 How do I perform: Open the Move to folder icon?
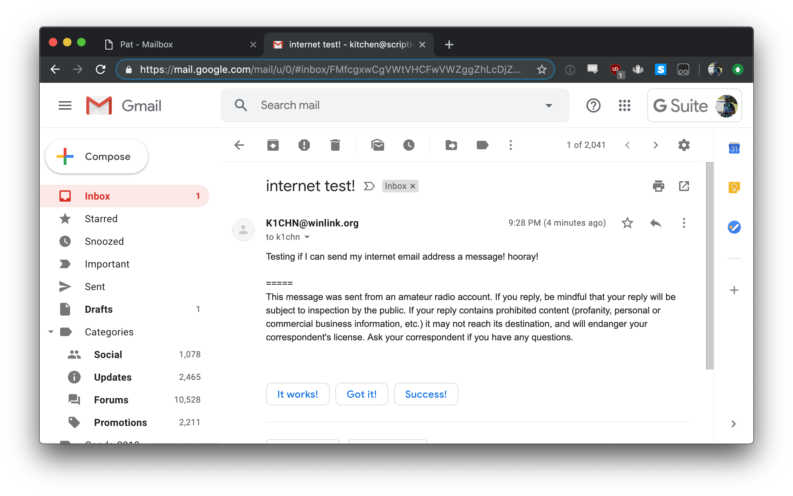451,145
